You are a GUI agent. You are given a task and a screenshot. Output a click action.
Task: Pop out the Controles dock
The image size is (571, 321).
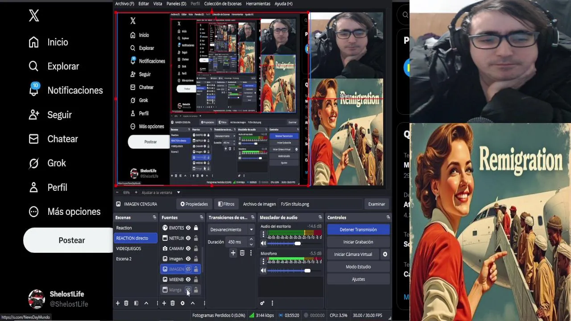[x=388, y=218]
